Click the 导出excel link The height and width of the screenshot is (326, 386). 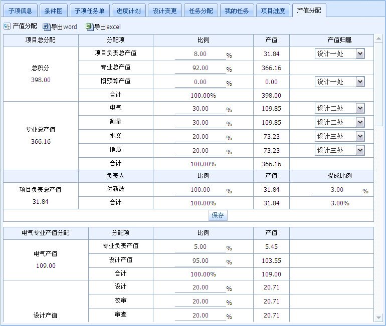107,27
